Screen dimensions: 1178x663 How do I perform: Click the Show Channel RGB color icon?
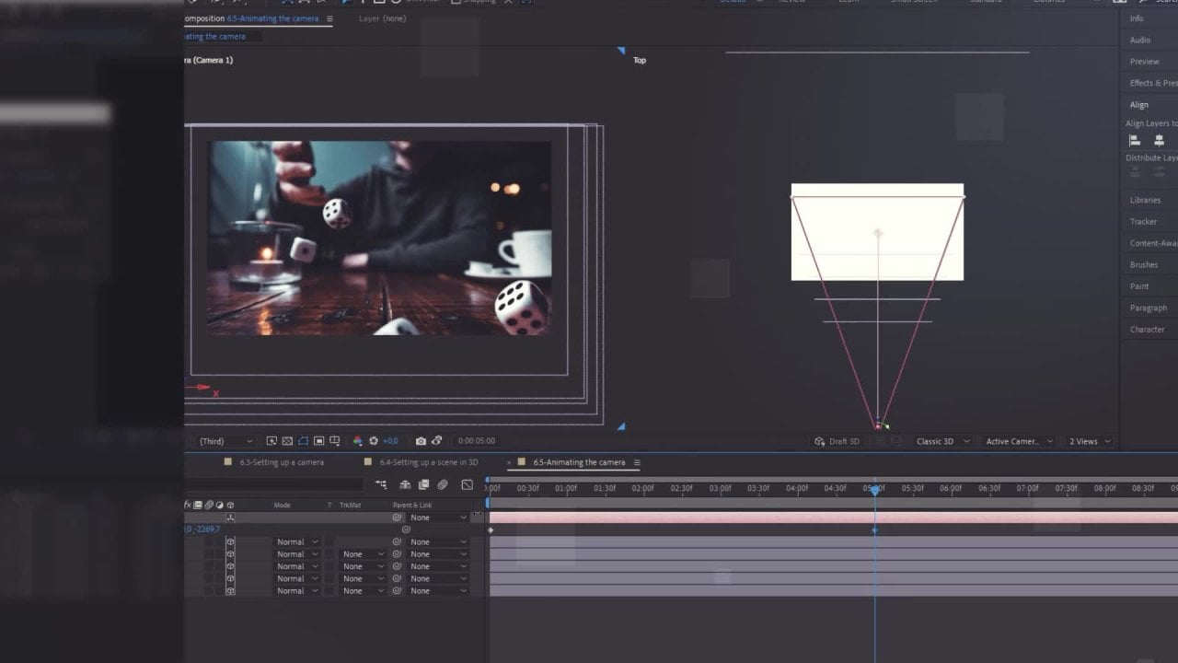[358, 441]
